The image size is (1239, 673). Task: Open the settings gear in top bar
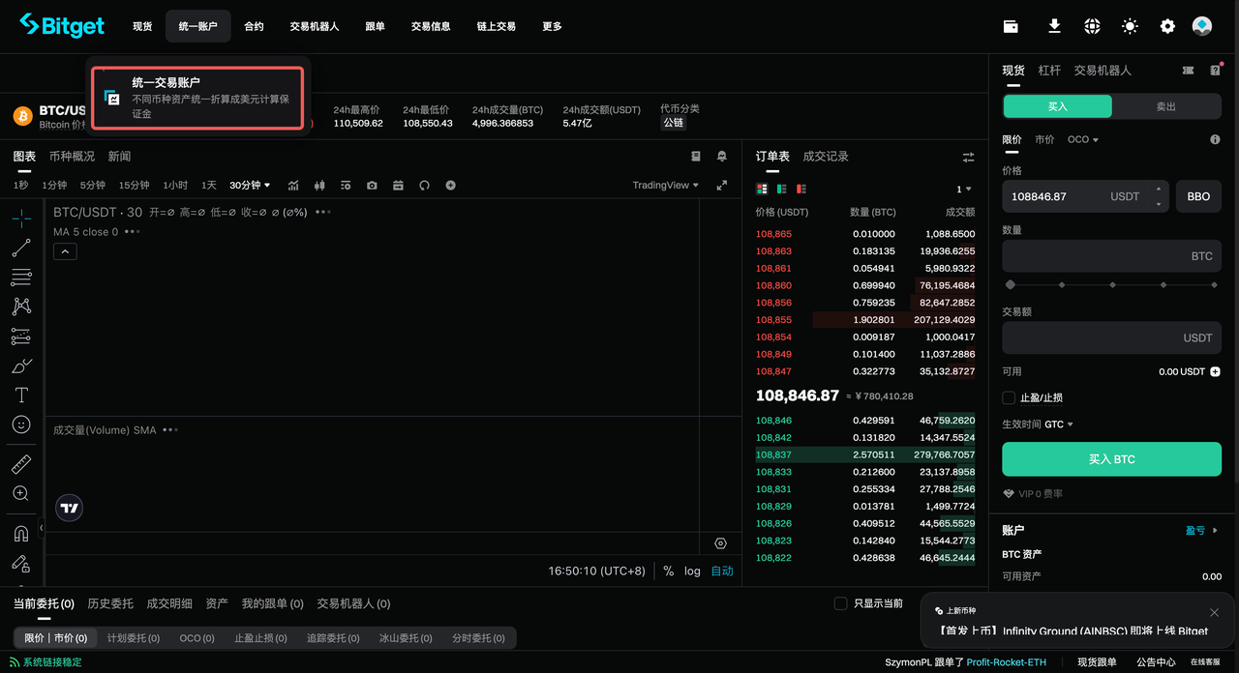1167,26
